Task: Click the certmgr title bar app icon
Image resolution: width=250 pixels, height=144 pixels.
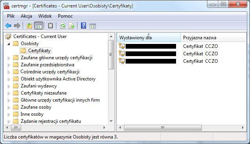Action: pos(7,6)
